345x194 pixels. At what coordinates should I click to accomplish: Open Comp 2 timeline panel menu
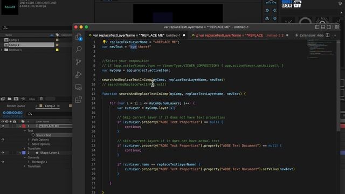(58, 106)
